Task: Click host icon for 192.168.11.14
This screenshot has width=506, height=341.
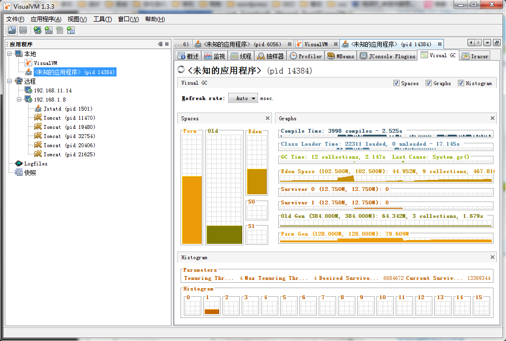Action: [x=28, y=90]
